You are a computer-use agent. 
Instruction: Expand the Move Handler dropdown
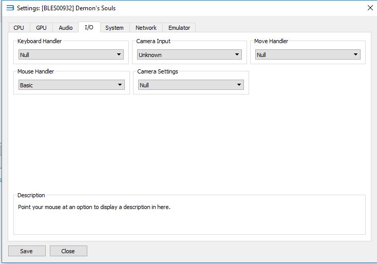pos(308,54)
